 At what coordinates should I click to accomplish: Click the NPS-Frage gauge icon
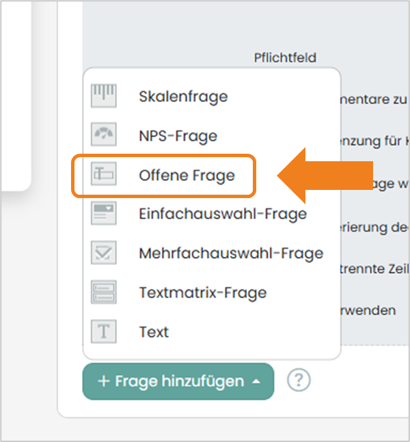pos(103,135)
